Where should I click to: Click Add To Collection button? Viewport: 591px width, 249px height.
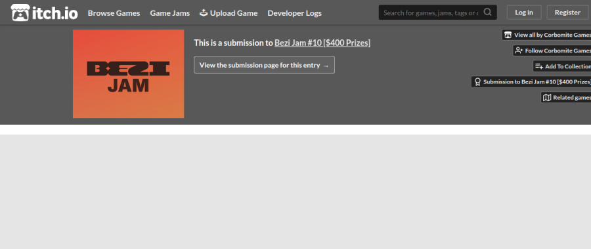click(x=562, y=66)
